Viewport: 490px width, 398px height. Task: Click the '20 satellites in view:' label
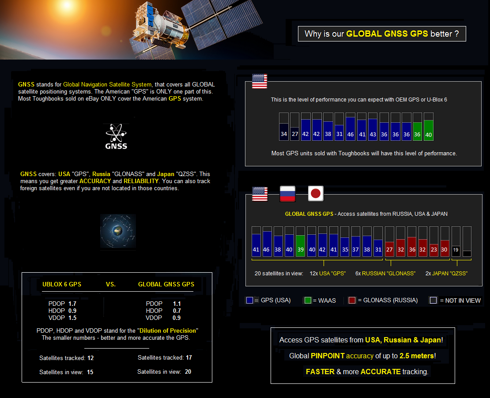tap(279, 274)
